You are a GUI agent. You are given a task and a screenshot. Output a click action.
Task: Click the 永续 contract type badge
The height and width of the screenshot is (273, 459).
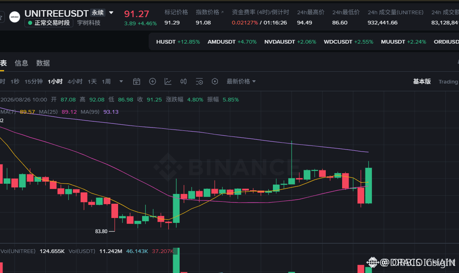tap(98, 13)
